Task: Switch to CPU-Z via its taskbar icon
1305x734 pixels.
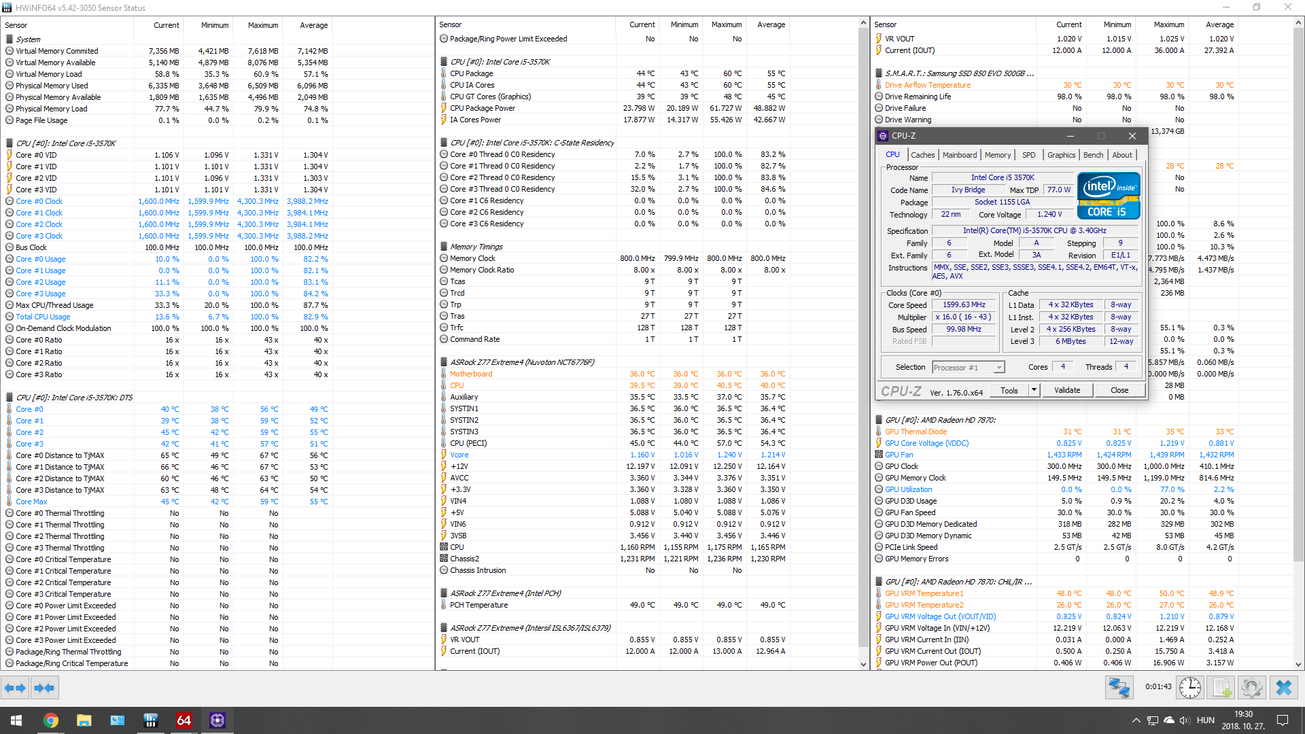Action: click(x=217, y=720)
